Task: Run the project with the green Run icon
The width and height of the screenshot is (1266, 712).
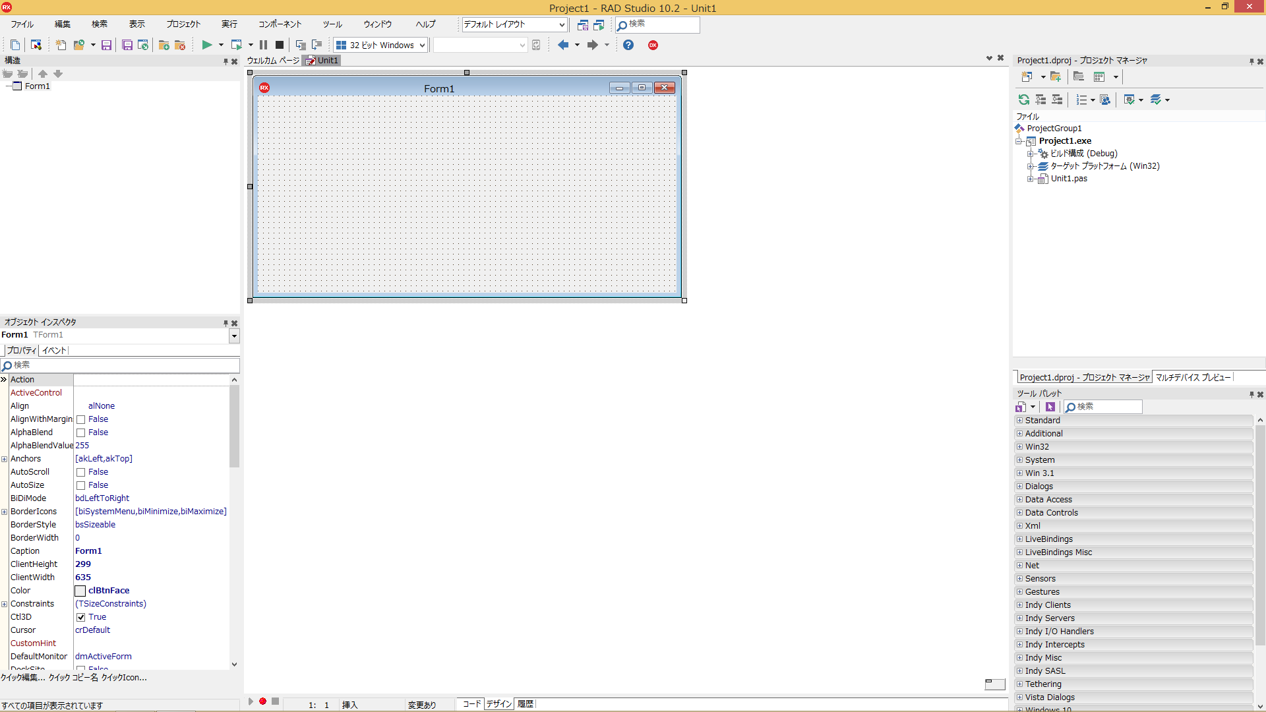Action: 206,45
